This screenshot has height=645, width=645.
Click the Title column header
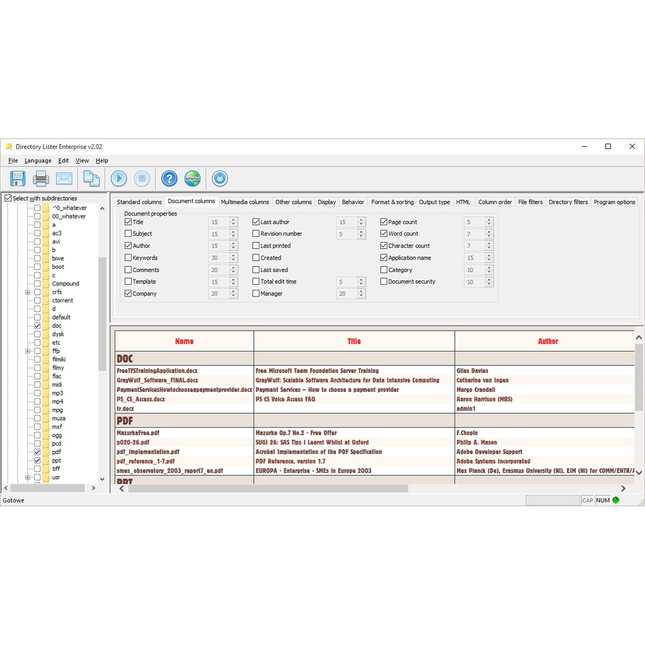(x=354, y=341)
